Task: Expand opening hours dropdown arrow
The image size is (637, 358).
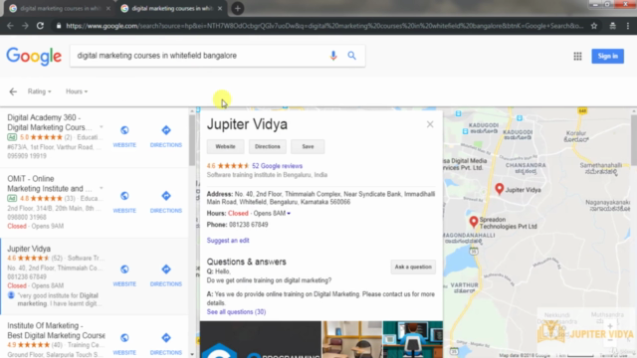Action: click(x=289, y=214)
